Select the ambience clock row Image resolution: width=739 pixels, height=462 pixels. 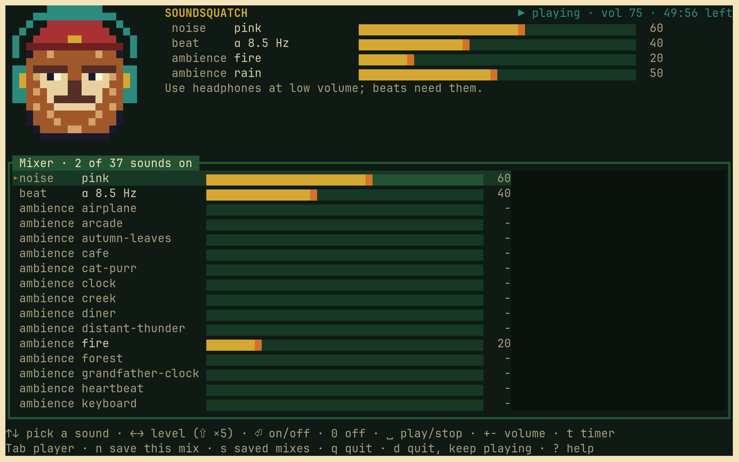pyautogui.click(x=262, y=283)
